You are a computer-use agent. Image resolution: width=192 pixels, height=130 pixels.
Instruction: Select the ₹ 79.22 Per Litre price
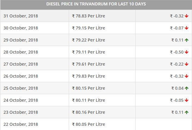point(88,40)
